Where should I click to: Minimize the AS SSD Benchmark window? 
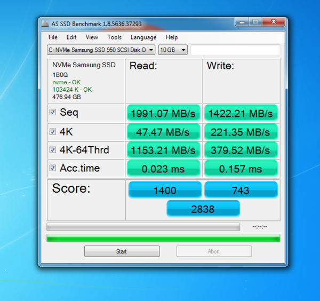point(242,22)
